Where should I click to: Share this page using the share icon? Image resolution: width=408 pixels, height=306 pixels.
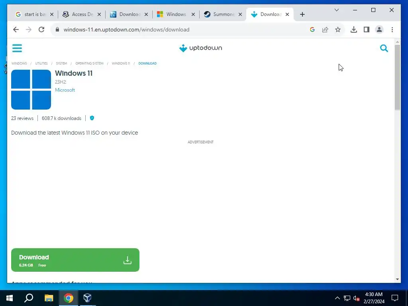coord(325,29)
